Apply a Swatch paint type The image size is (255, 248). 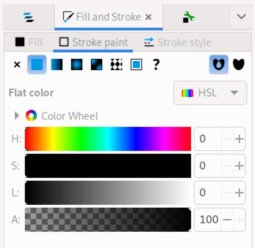pos(136,65)
